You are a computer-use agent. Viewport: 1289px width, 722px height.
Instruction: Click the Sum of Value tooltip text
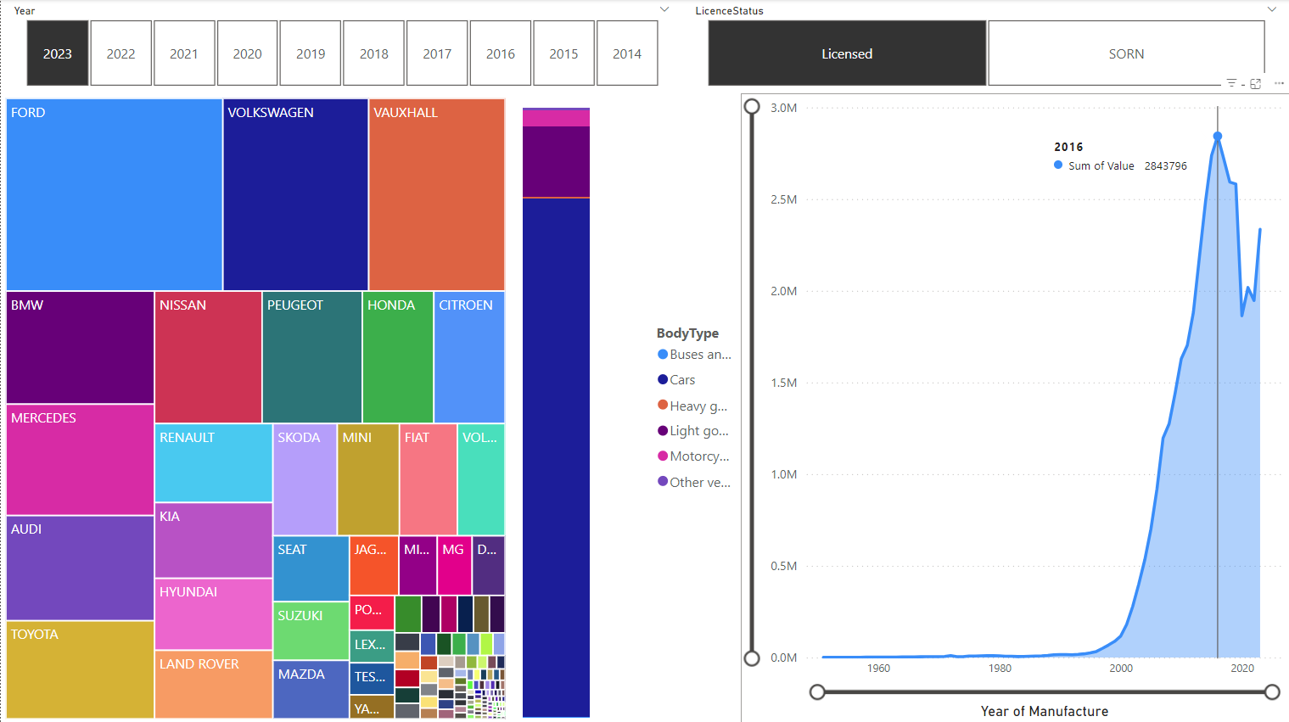1101,165
